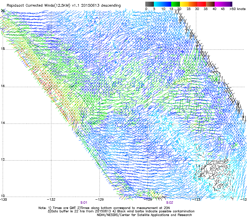
Task: Click the green 15-20 knots color segment
Action: click(176, 4)
